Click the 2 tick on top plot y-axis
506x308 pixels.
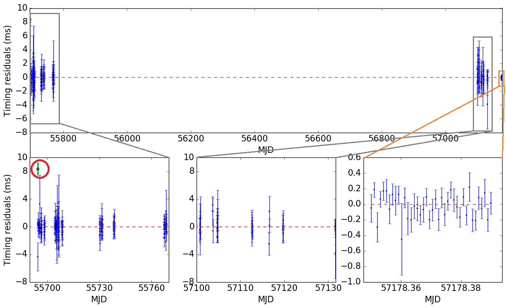[24, 63]
